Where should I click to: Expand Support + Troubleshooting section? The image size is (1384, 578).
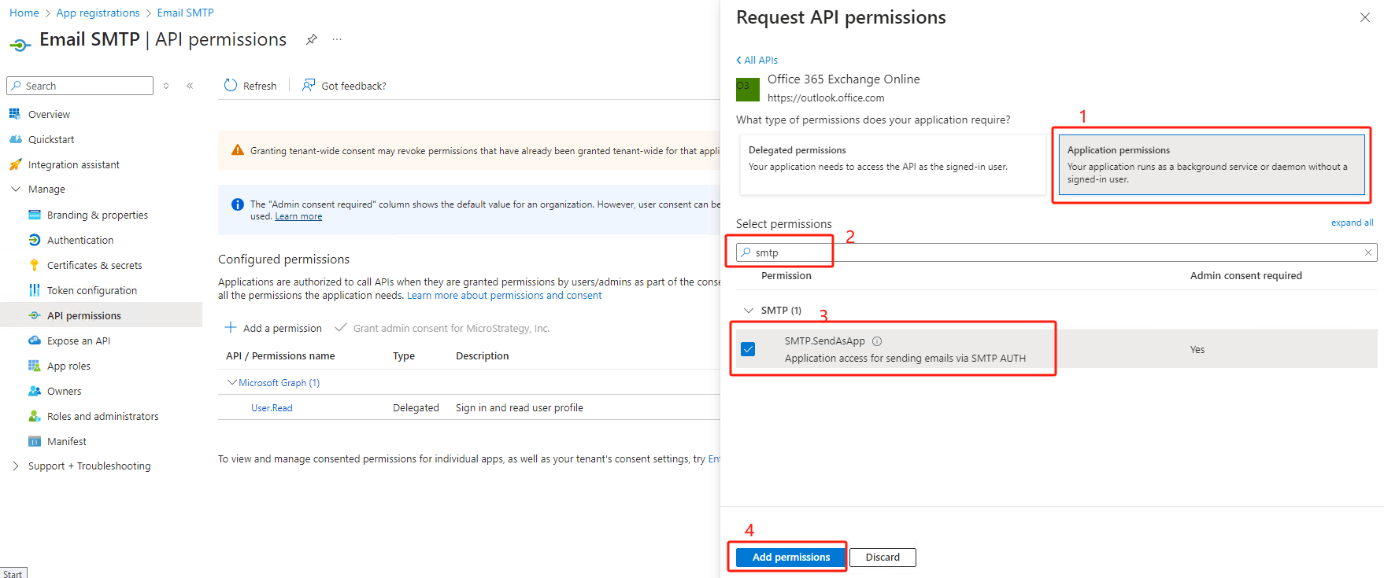tap(16, 466)
